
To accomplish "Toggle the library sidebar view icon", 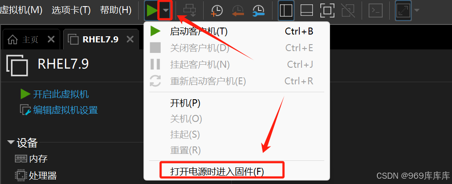I will click(x=286, y=10).
